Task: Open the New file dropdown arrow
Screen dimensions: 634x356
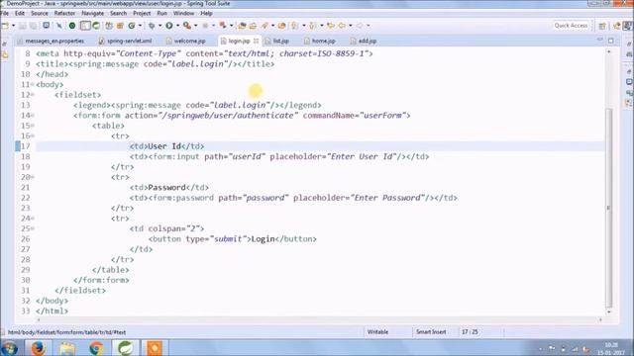Action: pos(13,26)
